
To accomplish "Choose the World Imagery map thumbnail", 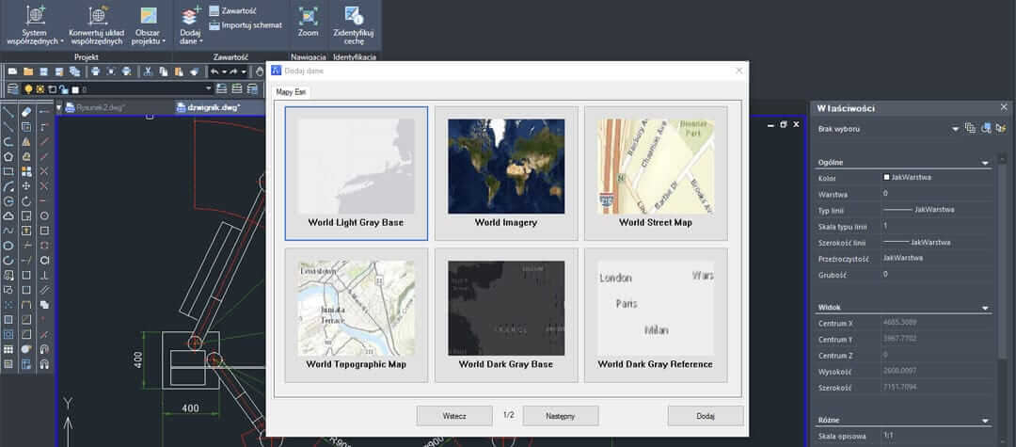I will pos(506,172).
